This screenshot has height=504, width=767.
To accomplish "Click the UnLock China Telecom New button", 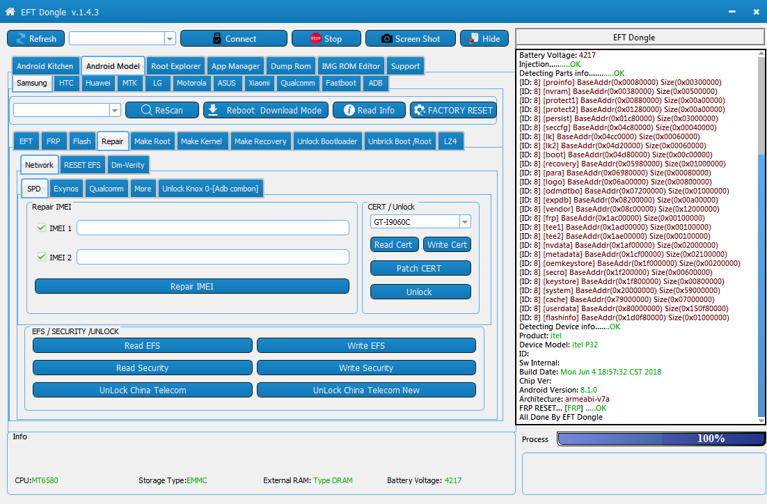I will (x=366, y=390).
